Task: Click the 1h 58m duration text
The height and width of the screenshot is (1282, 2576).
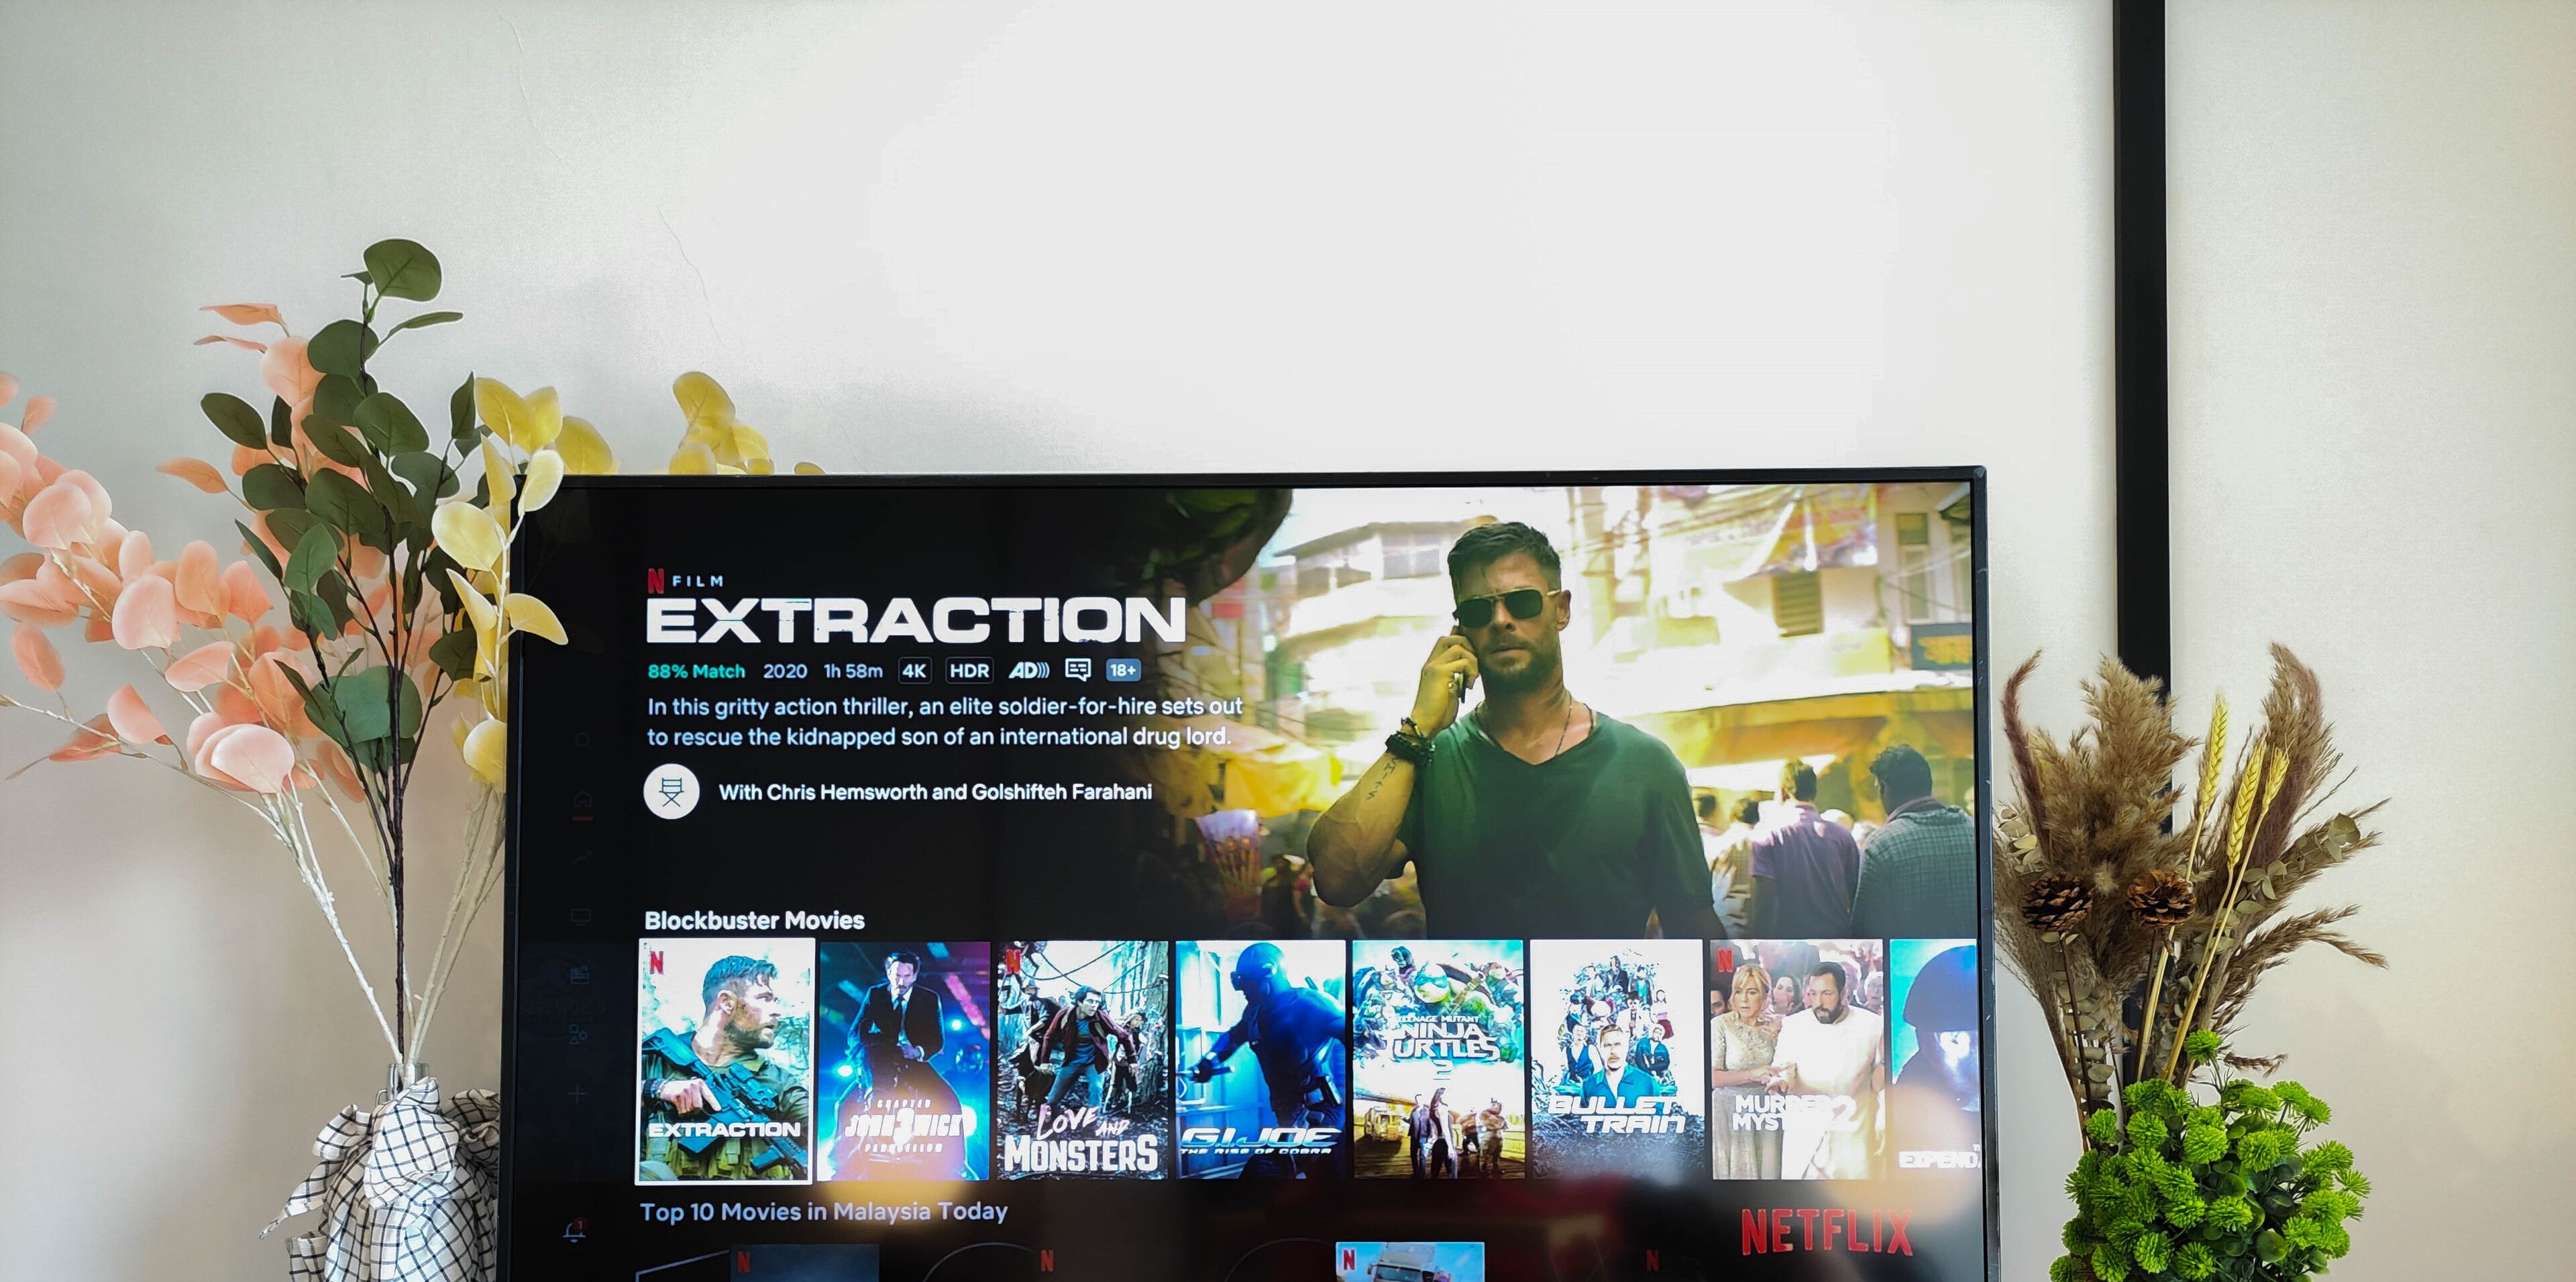Action: (x=853, y=671)
